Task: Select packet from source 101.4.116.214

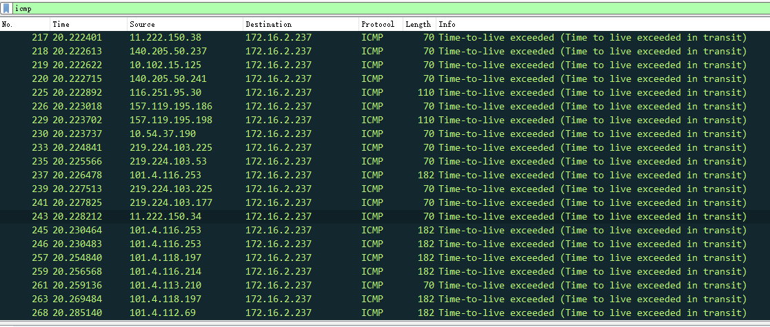Action: click(385, 271)
